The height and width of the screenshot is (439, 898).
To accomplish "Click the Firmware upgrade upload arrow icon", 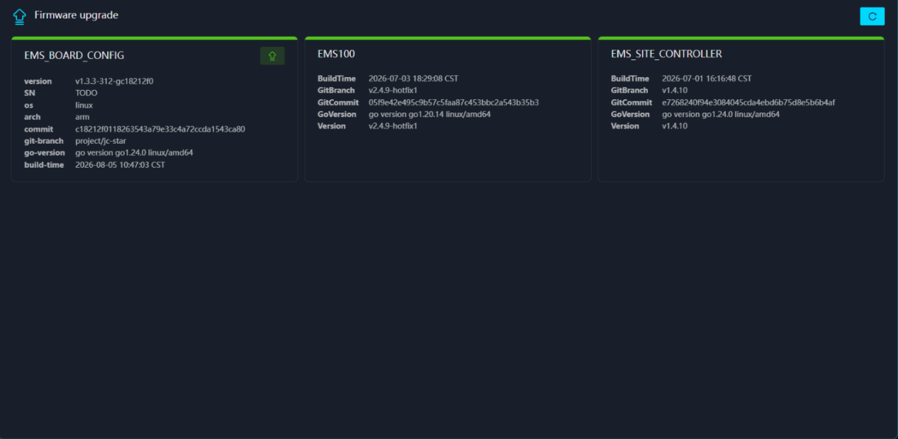I will [20, 16].
